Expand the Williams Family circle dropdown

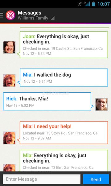point(36,18)
